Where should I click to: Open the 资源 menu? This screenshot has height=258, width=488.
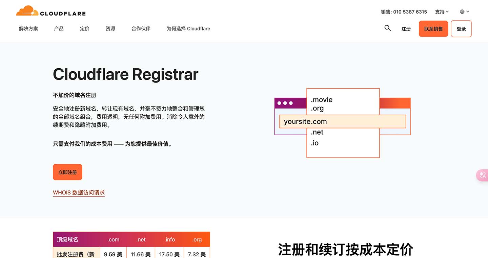[x=110, y=29]
